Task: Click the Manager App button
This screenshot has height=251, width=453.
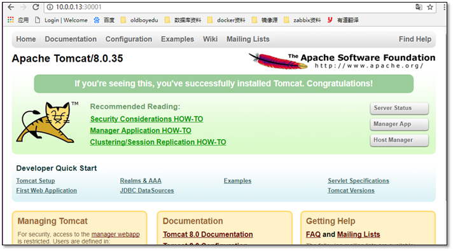Action: coord(400,124)
